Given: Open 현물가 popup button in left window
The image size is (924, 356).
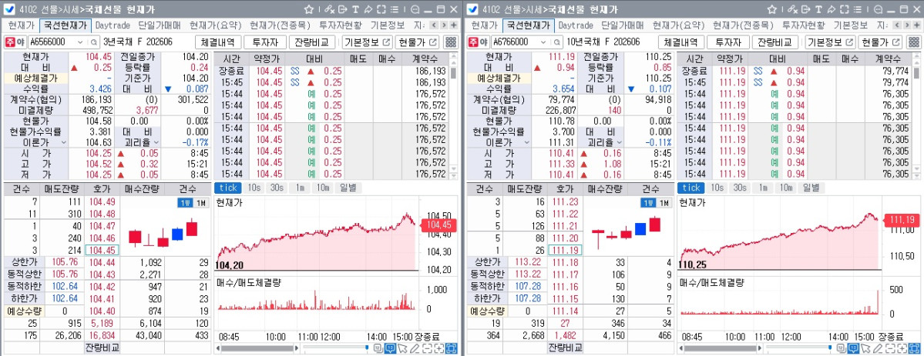Looking at the screenshot, I should coord(417,42).
